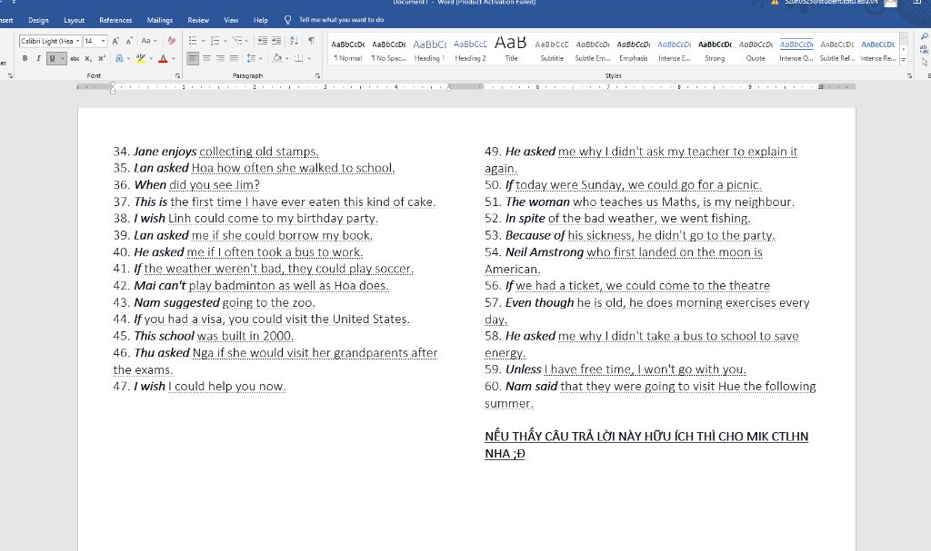Screen dimensions: 931x551
Task: Apply the Heading 2 style
Action: 470,50
